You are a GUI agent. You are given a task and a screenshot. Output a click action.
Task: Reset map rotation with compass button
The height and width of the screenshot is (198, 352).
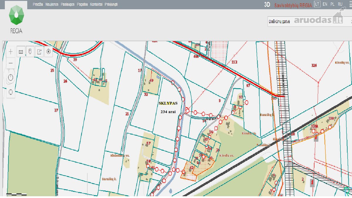[11, 78]
